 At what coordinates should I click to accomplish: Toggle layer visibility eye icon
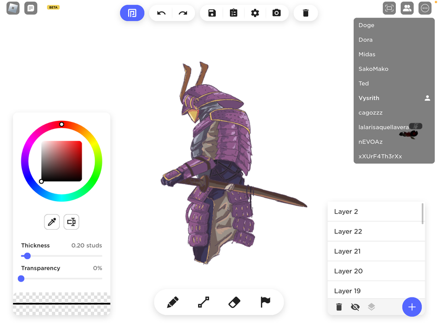coord(355,307)
